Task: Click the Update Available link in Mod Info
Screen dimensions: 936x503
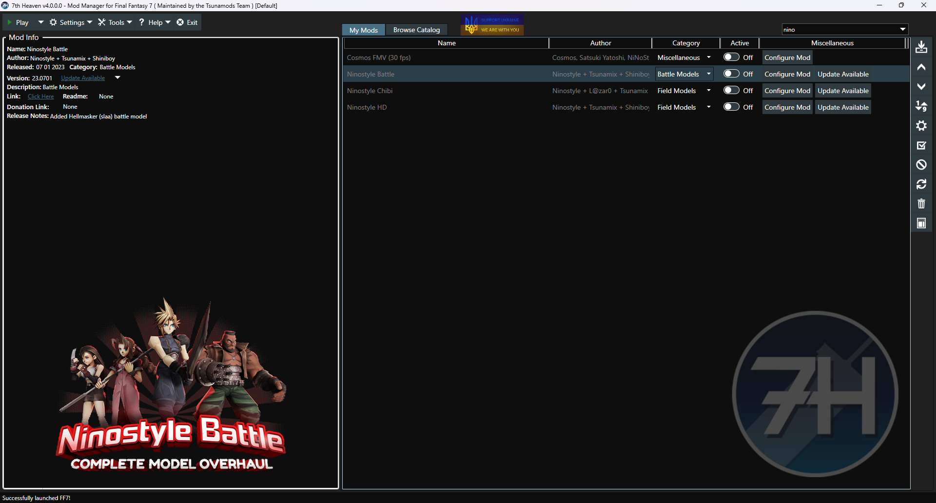Action: click(x=83, y=78)
